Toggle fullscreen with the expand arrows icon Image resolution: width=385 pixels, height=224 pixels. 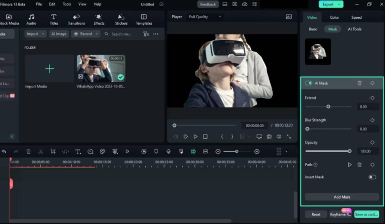click(x=289, y=136)
